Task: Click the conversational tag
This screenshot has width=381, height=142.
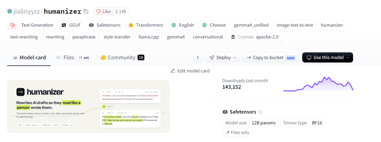Action: point(208,37)
